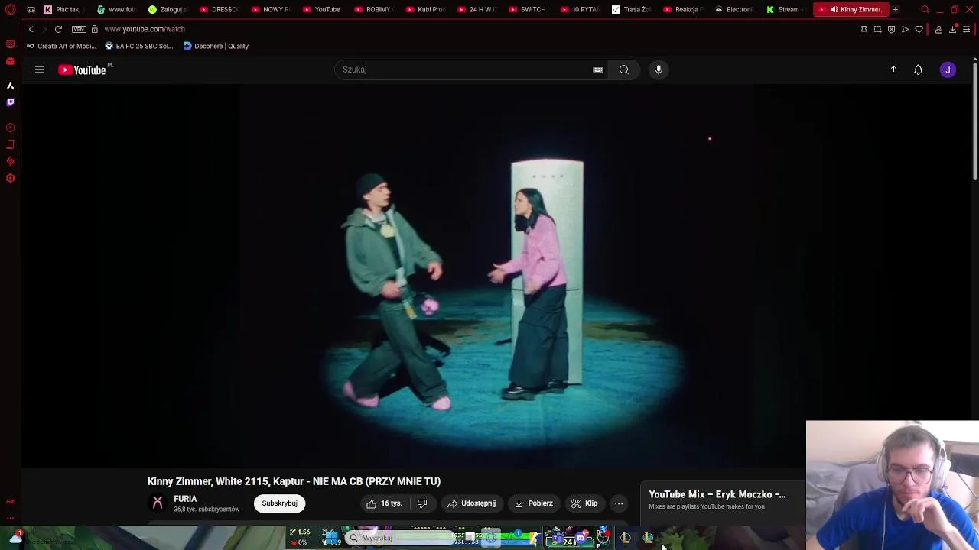This screenshot has height=550, width=979.
Task: Switch to the Trasa Żół tab
Action: click(x=631, y=9)
